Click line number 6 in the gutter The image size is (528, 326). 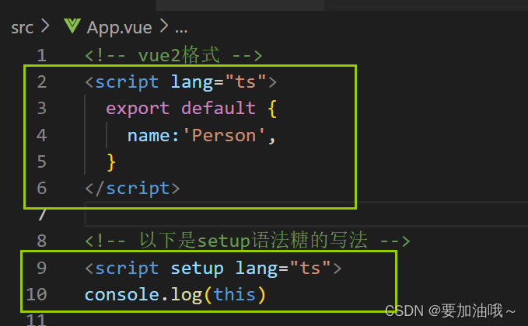coord(42,188)
